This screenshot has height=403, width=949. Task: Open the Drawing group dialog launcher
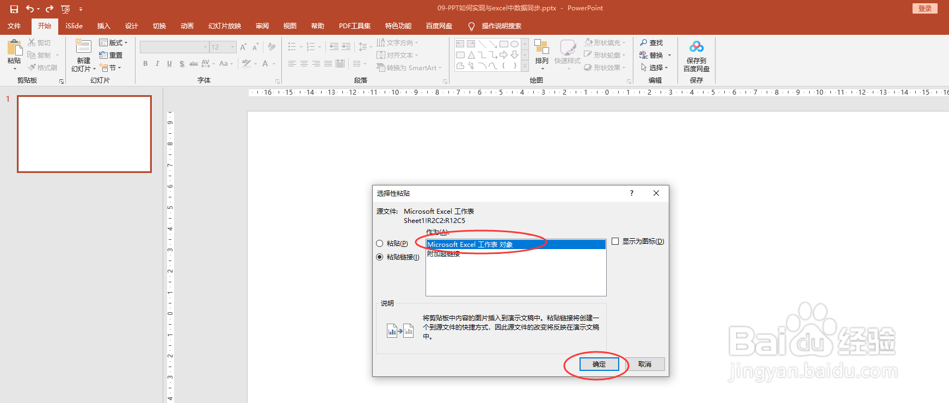click(629, 82)
